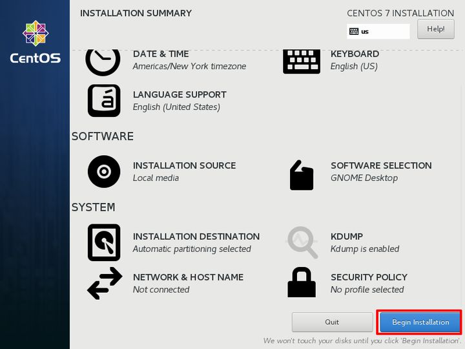
Task: Open the Help! button
Action: (436, 29)
